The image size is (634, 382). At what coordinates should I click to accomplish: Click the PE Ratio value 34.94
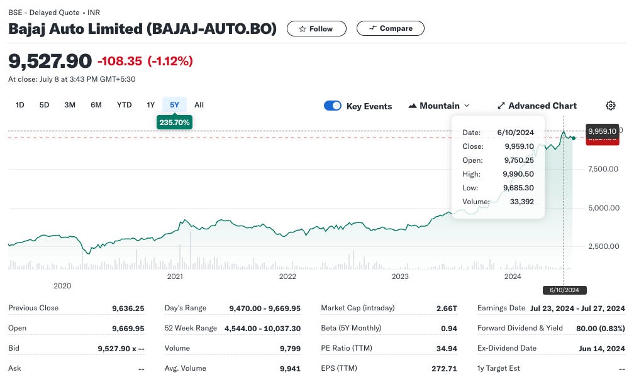pyautogui.click(x=447, y=349)
